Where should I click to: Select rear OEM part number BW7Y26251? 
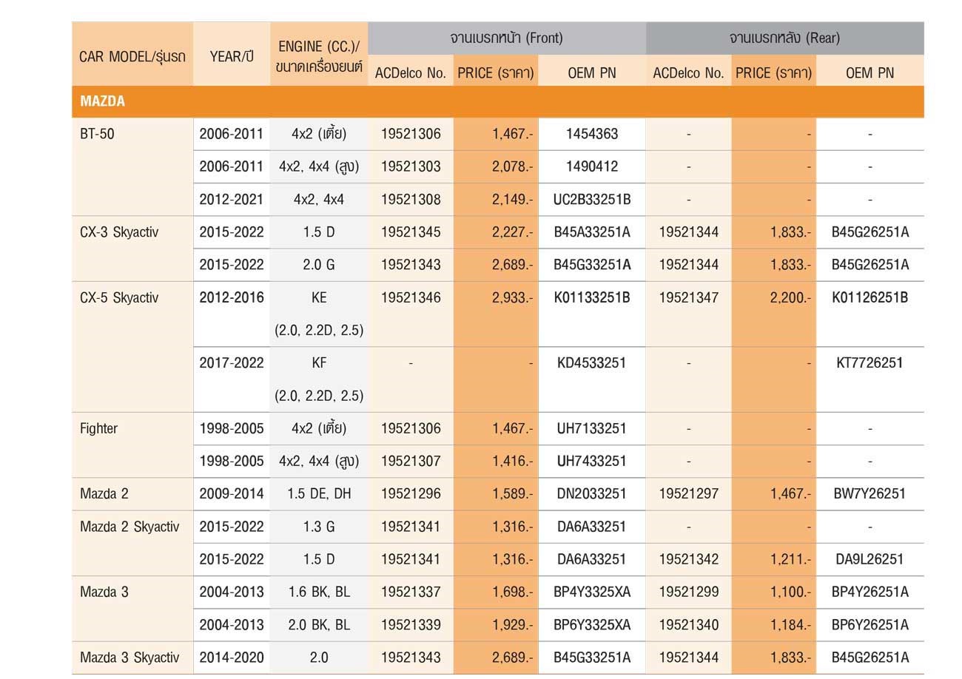click(870, 493)
